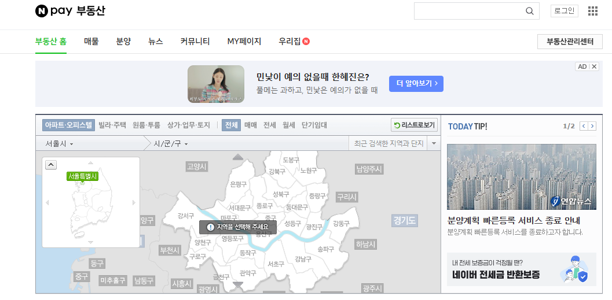Click the 경기도 map label
612x300 pixels.
tap(405, 221)
